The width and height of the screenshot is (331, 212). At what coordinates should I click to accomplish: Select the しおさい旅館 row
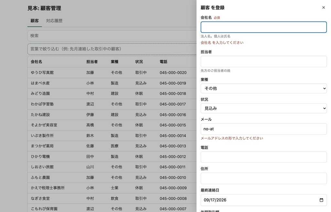pos(112,167)
